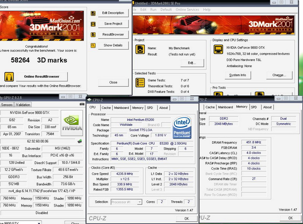This screenshot has height=224, width=303.
Task: Click the monitor icon in Display settings
Action: (x=219, y=49)
